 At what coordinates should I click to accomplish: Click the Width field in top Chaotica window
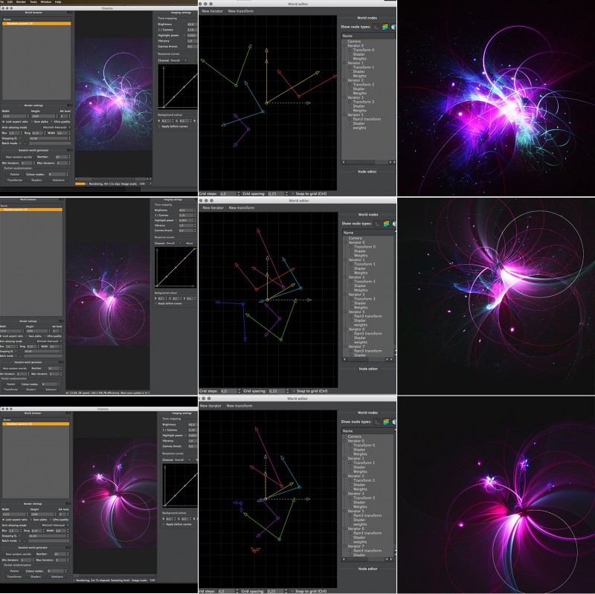coord(14,116)
